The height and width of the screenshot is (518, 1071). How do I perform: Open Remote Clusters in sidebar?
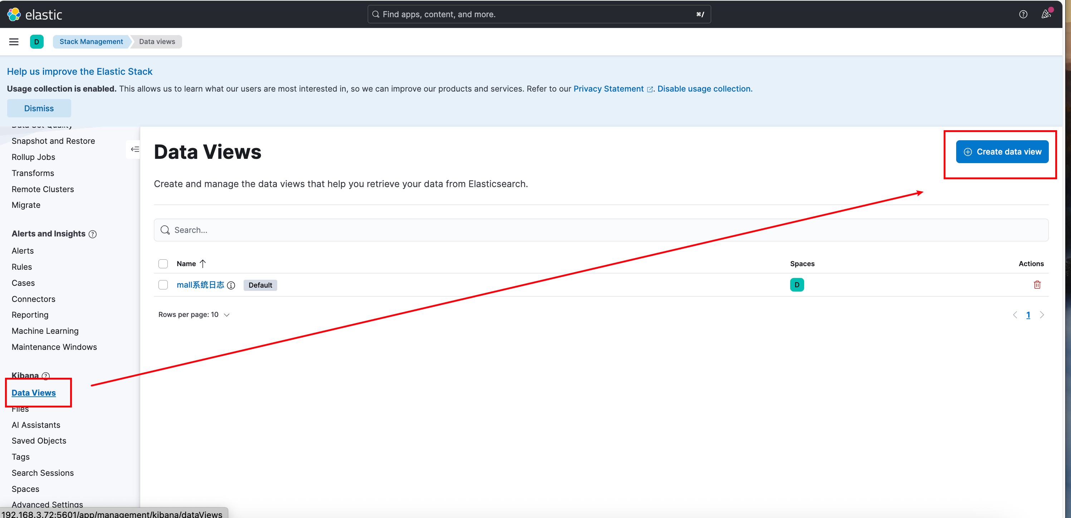tap(43, 189)
